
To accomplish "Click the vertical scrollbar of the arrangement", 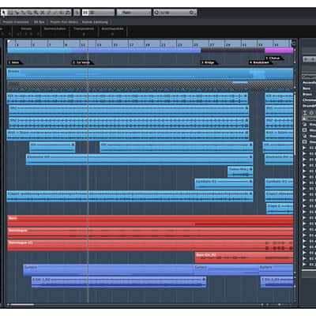I will click(x=295, y=124).
